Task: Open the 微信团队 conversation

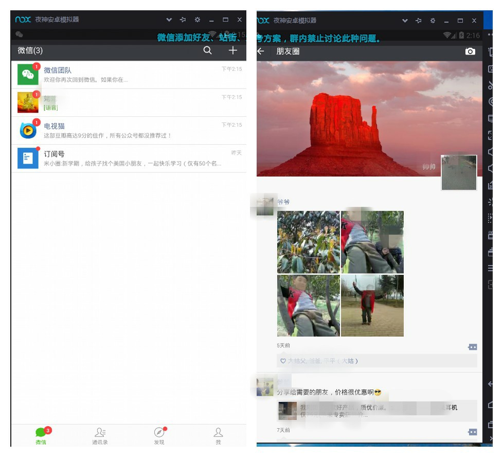Action: [130, 74]
